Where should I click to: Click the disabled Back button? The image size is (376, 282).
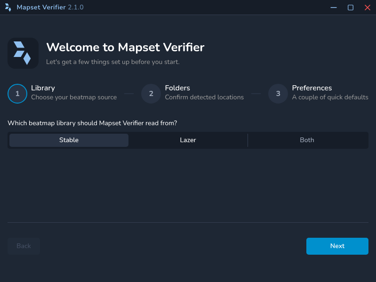click(24, 246)
